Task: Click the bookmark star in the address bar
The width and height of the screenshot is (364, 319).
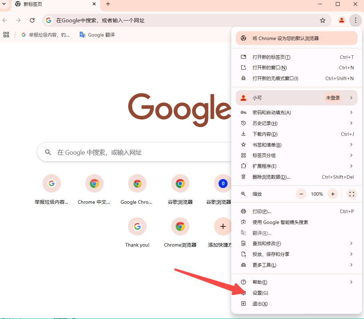Action: click(x=322, y=20)
